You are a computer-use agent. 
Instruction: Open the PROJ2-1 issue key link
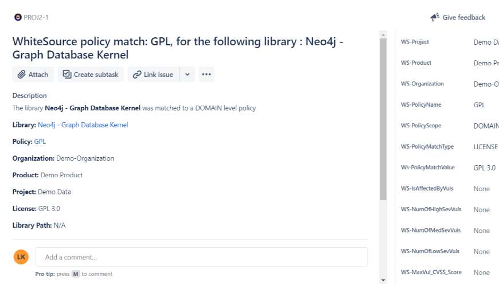tap(36, 18)
